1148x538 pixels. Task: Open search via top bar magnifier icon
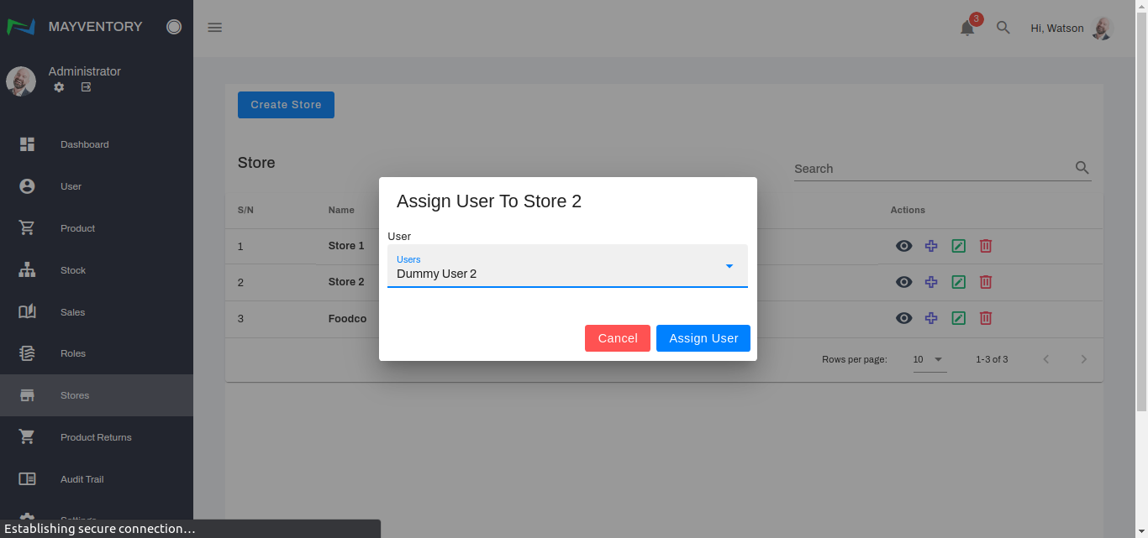(1003, 28)
